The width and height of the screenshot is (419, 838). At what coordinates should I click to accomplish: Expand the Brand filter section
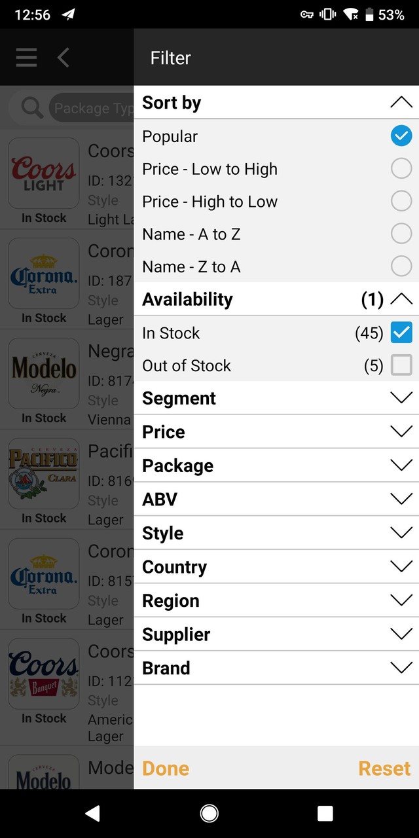click(x=275, y=668)
